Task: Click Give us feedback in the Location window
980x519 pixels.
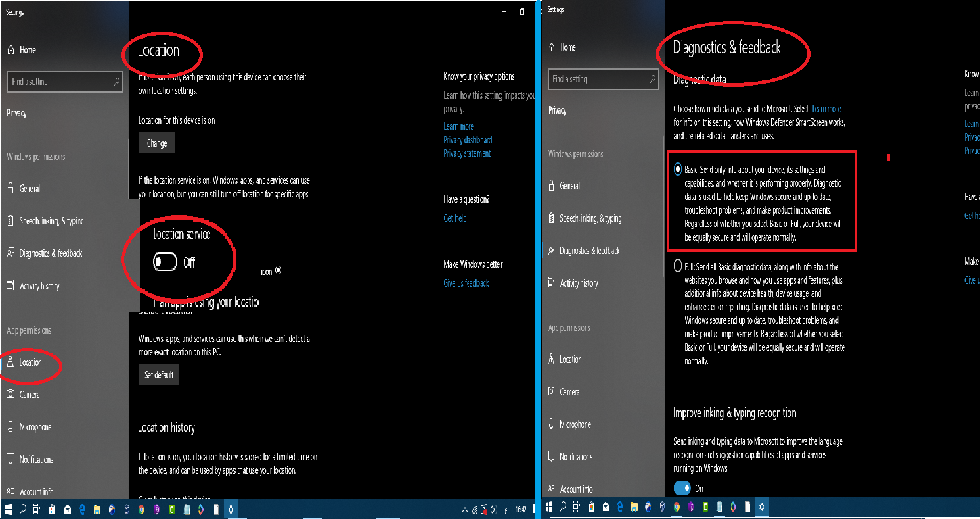Action: [x=466, y=283]
